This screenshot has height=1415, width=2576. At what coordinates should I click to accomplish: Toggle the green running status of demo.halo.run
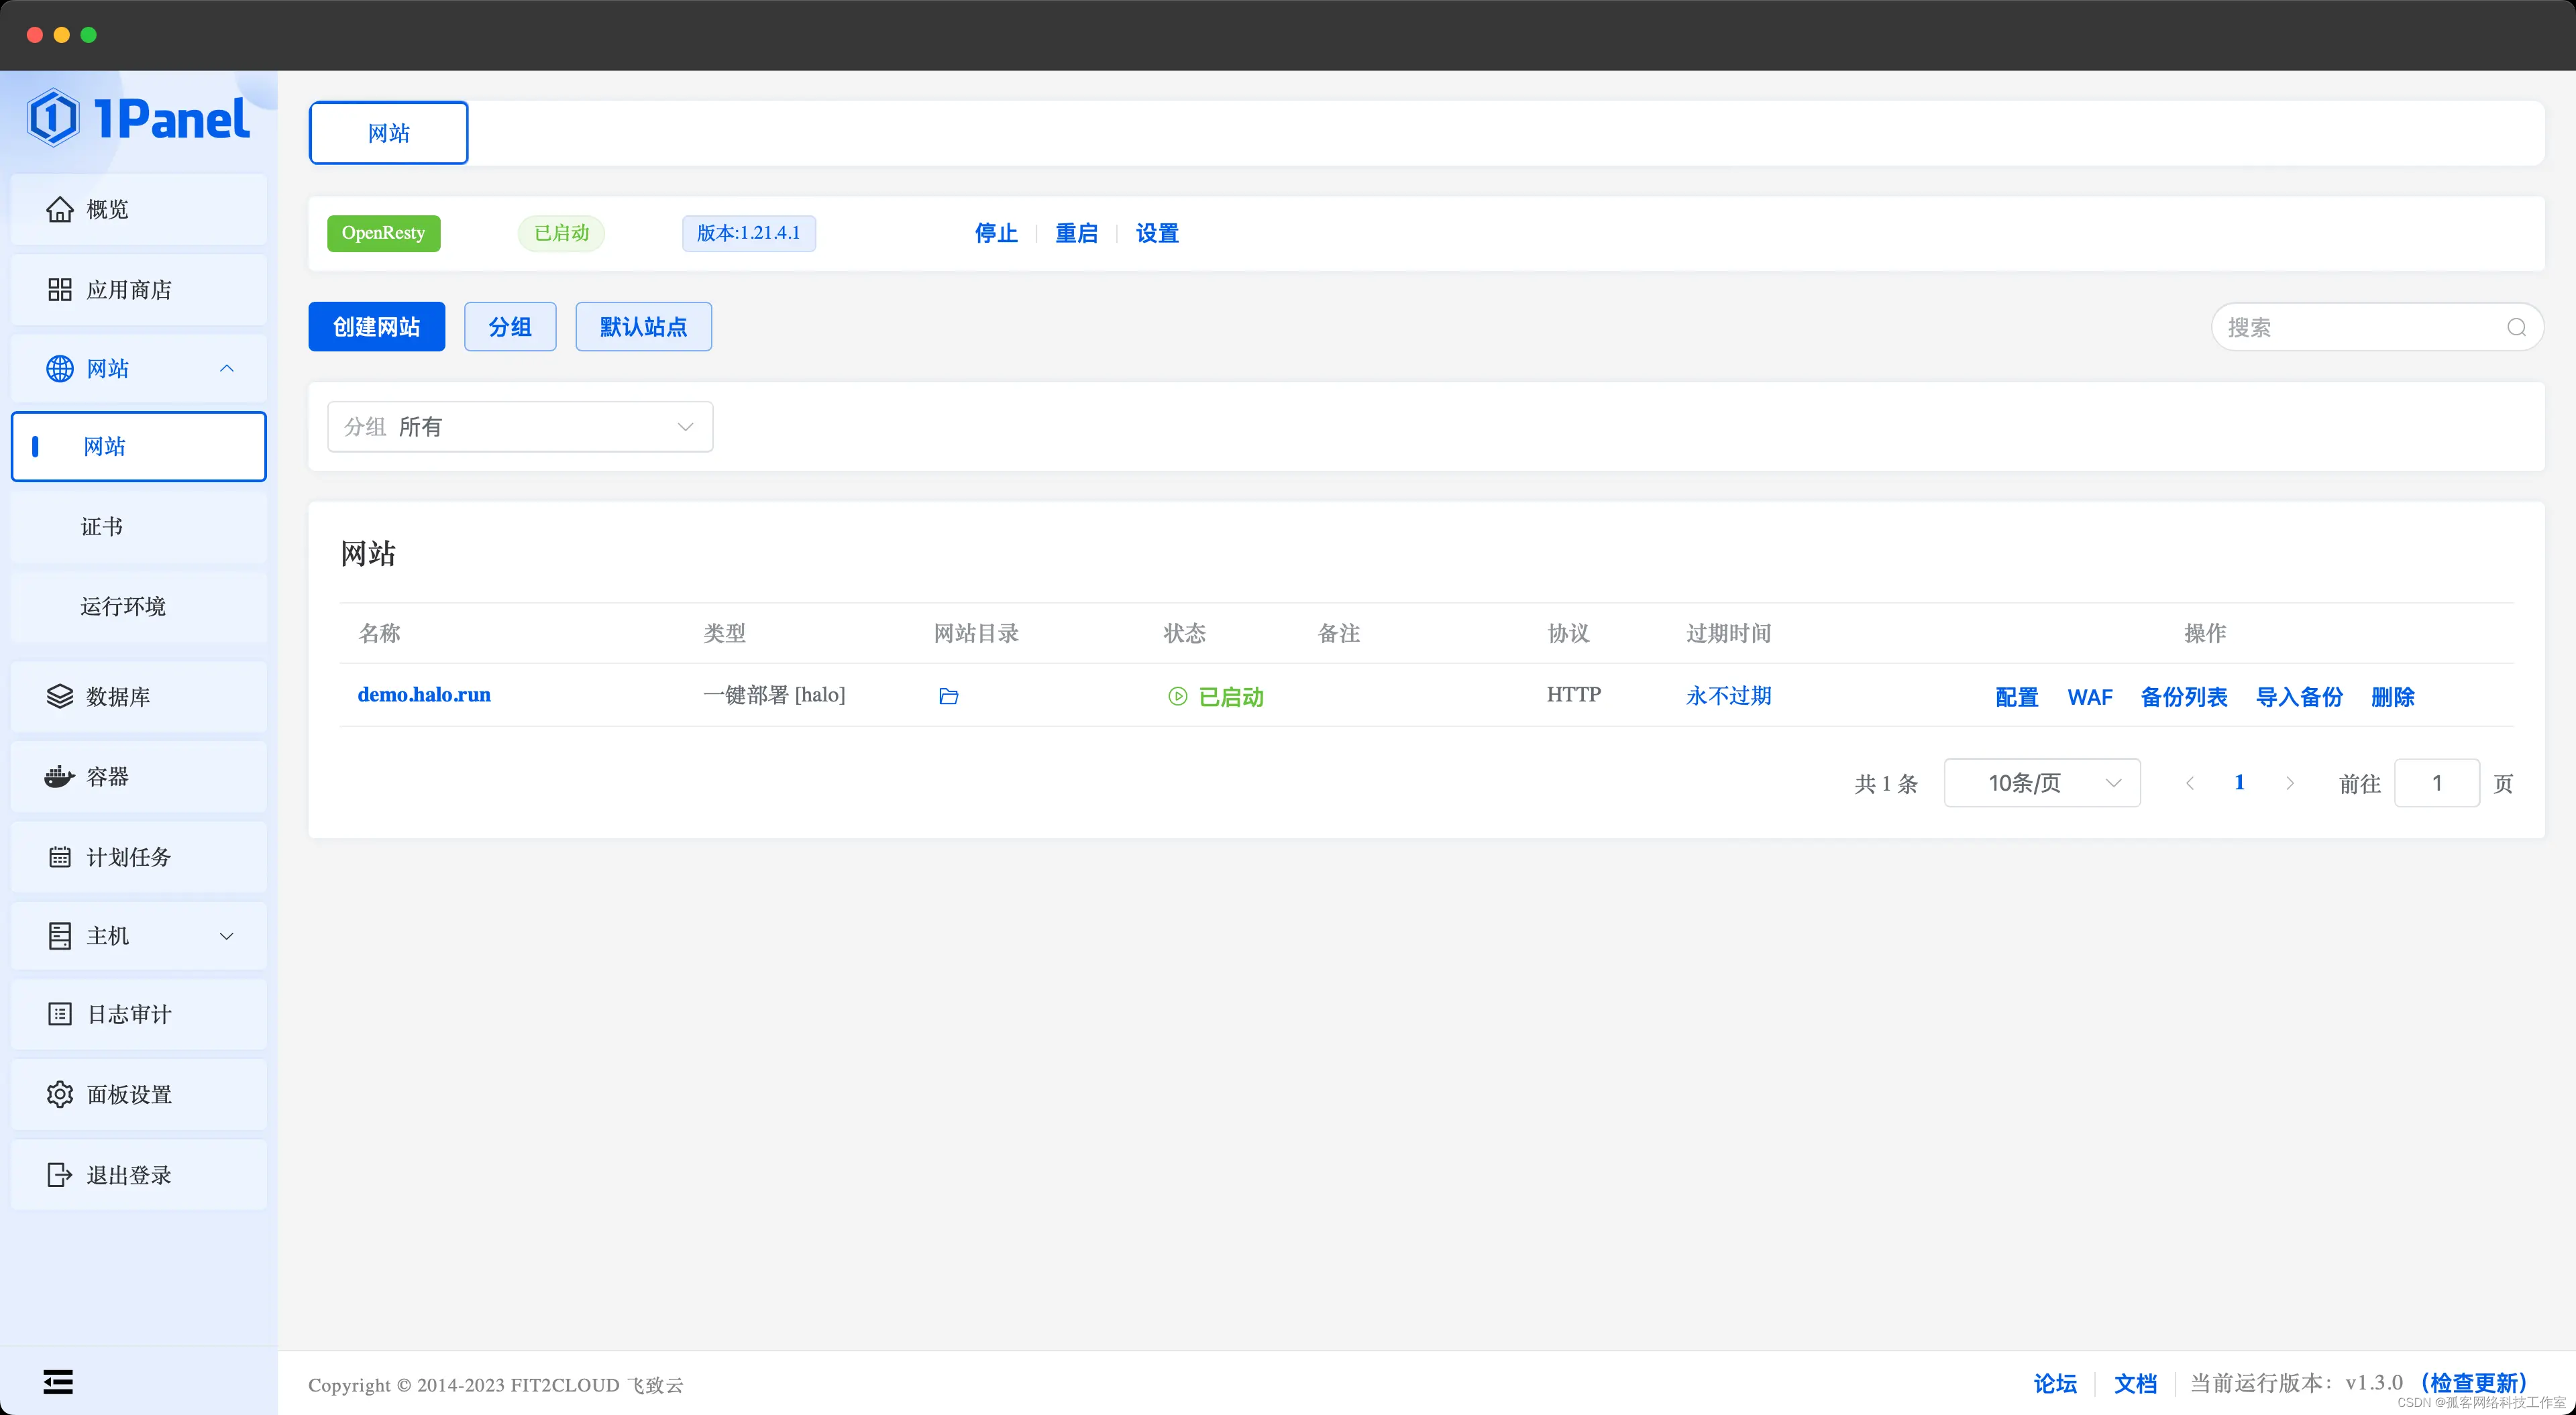pyautogui.click(x=1215, y=696)
